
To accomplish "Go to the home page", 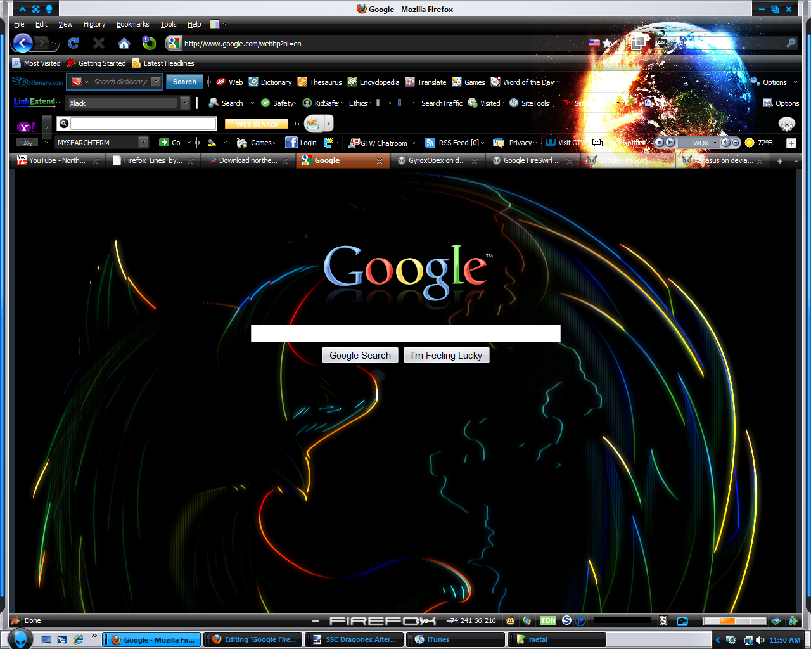I will tap(124, 43).
